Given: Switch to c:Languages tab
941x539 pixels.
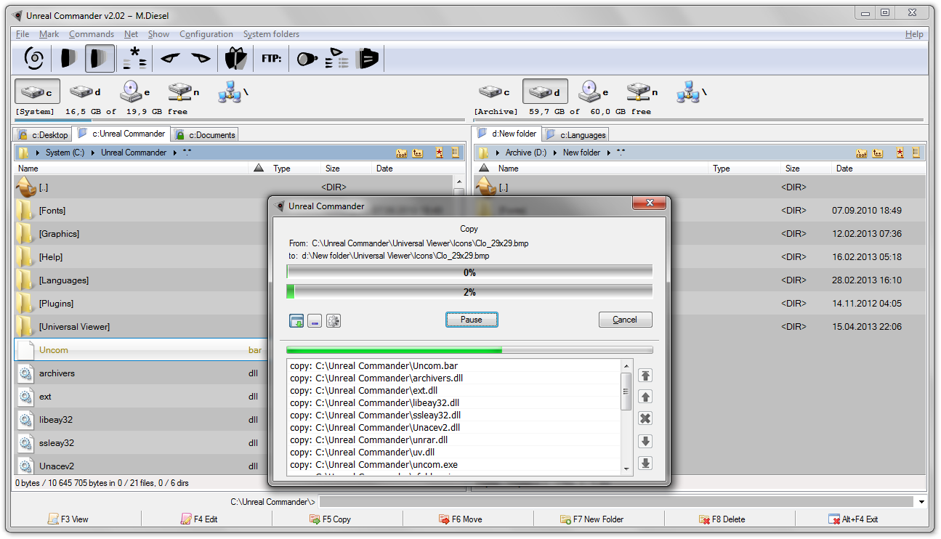Looking at the screenshot, I should (x=575, y=134).
